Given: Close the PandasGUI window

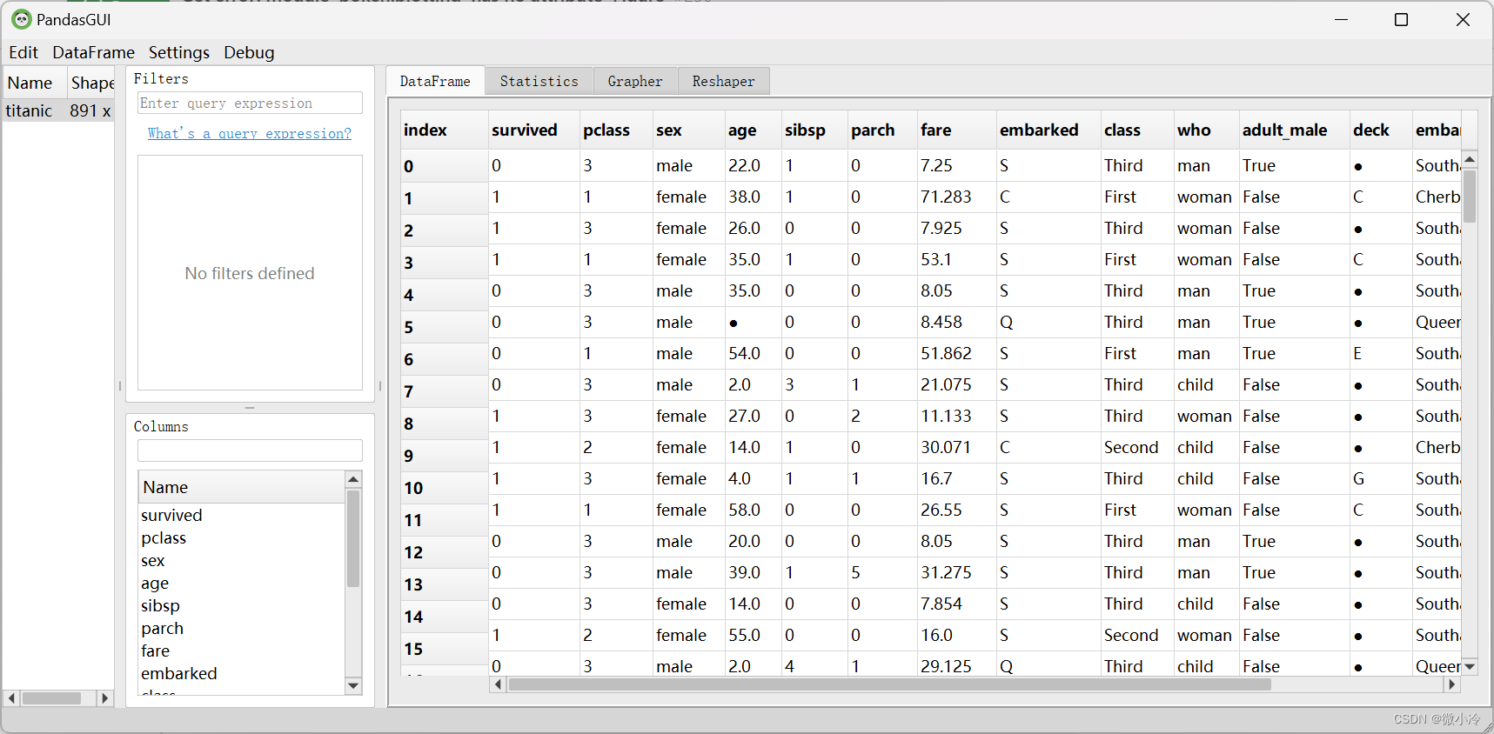Looking at the screenshot, I should point(1463,19).
